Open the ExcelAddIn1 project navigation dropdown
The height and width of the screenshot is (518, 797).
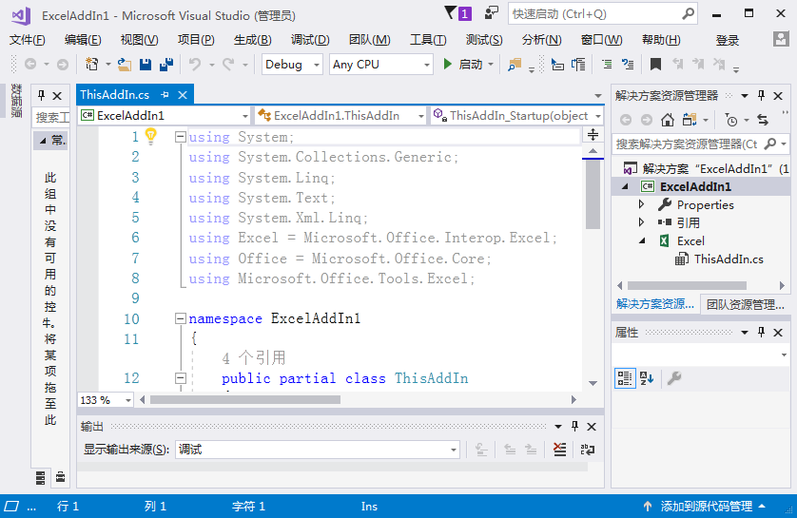[165, 116]
